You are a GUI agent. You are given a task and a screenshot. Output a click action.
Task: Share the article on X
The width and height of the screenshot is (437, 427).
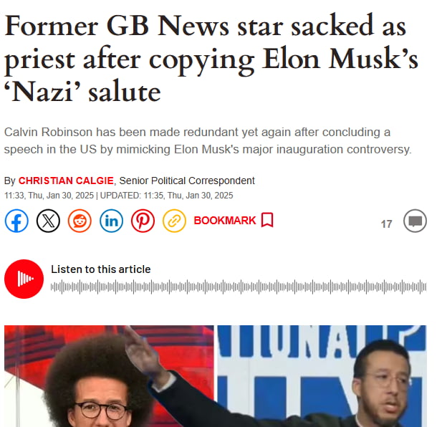point(48,221)
